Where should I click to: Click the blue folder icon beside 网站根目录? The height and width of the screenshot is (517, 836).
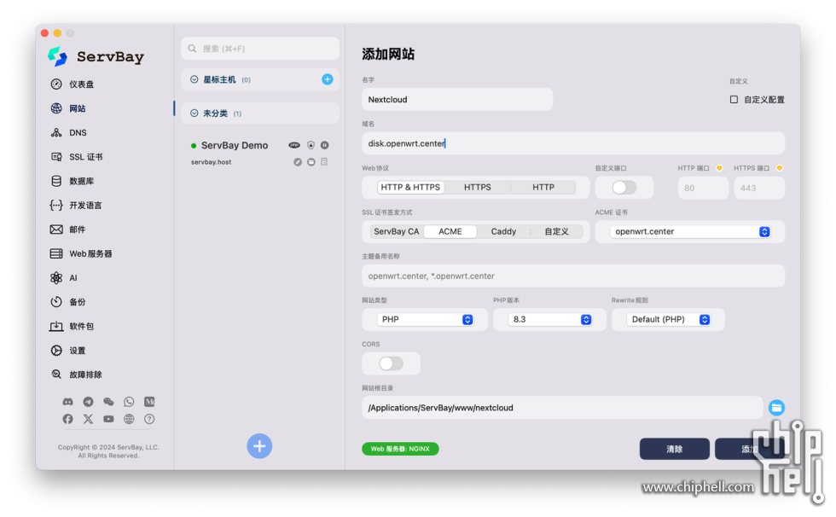[x=776, y=408]
